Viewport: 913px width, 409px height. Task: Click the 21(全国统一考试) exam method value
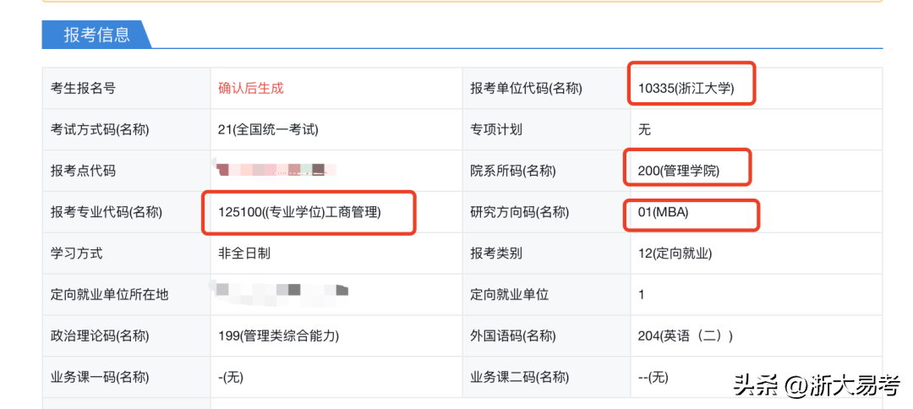point(268,129)
